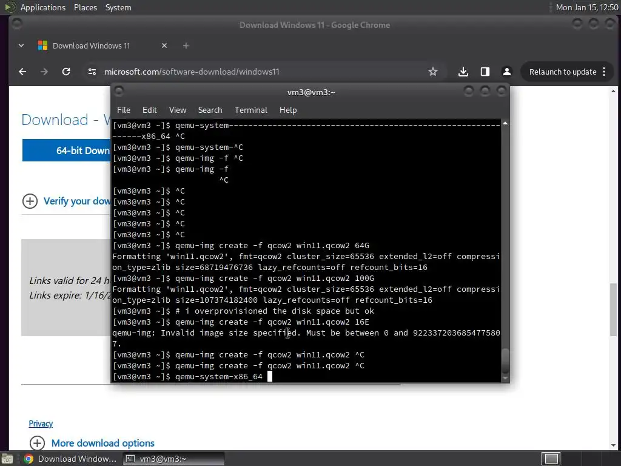621x466 pixels.
Task: Go back with Chrome's back arrow
Action: pos(22,72)
